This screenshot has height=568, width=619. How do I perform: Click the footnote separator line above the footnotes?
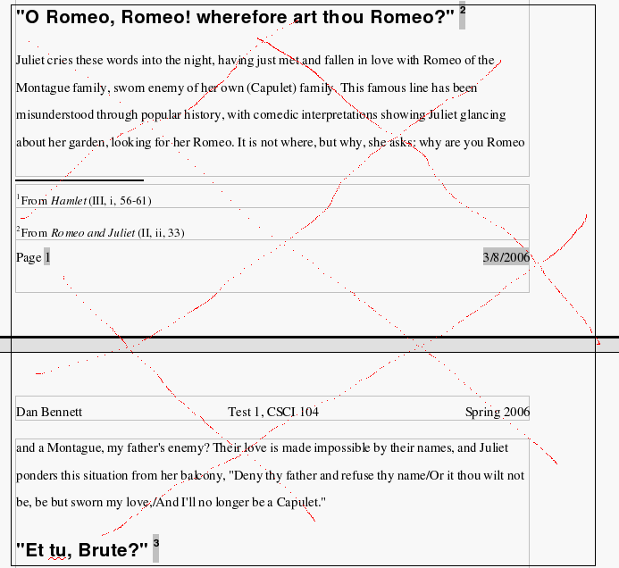[79, 180]
